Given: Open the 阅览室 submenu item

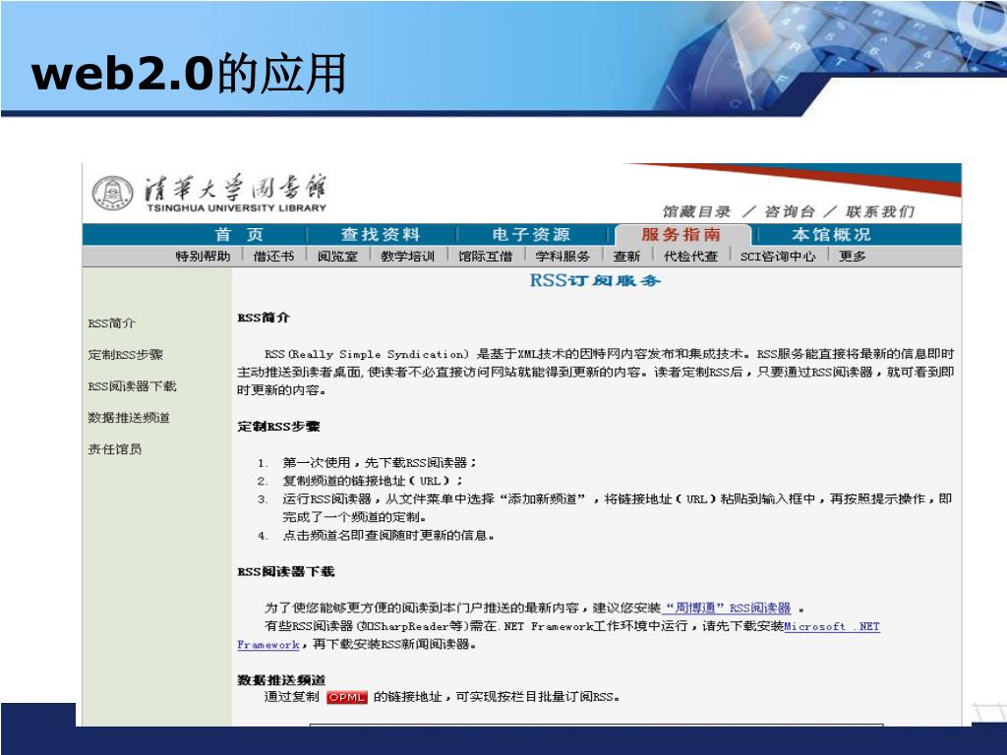Looking at the screenshot, I should [x=337, y=257].
